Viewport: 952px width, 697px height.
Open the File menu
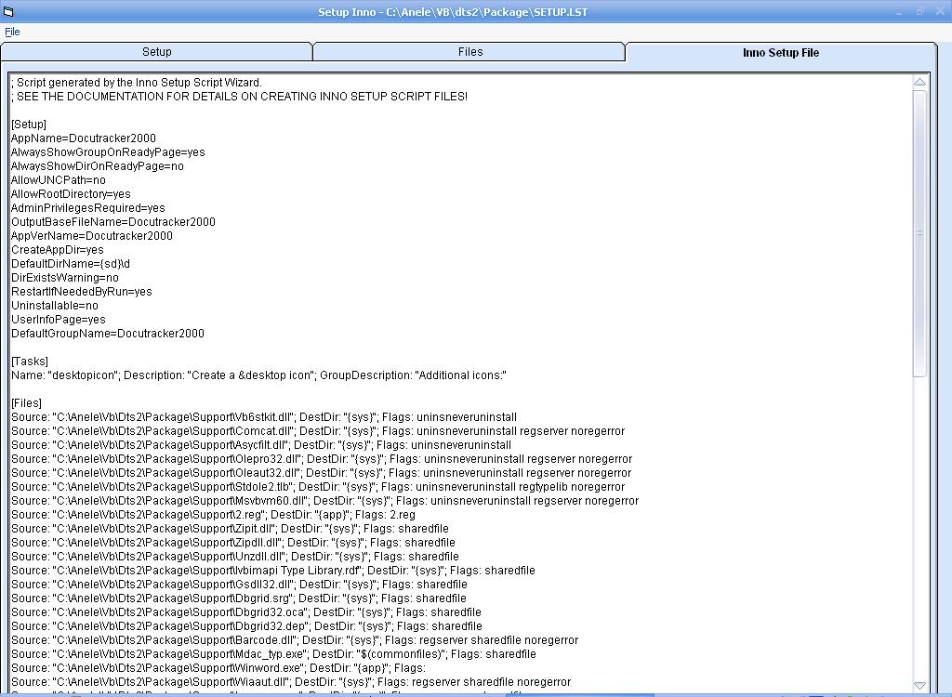point(12,32)
